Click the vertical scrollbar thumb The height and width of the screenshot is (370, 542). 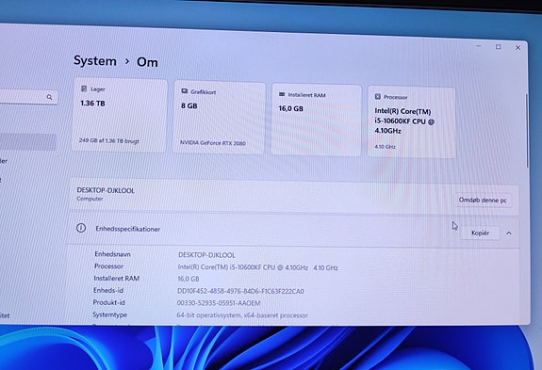(527, 131)
